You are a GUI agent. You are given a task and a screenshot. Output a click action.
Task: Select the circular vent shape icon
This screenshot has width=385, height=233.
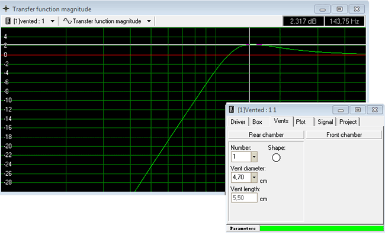click(276, 157)
